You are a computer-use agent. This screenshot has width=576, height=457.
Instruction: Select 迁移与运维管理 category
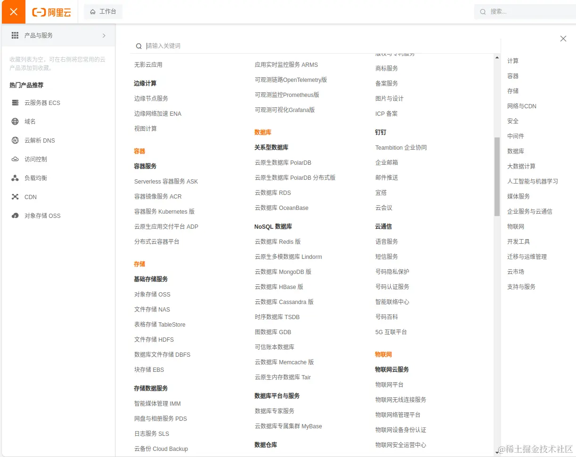click(x=527, y=257)
